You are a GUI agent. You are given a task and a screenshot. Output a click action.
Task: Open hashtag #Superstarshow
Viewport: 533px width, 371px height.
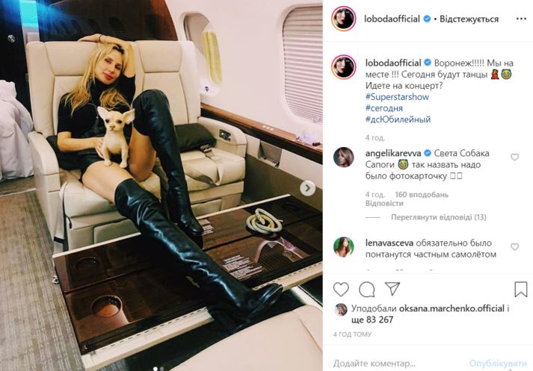point(397,97)
